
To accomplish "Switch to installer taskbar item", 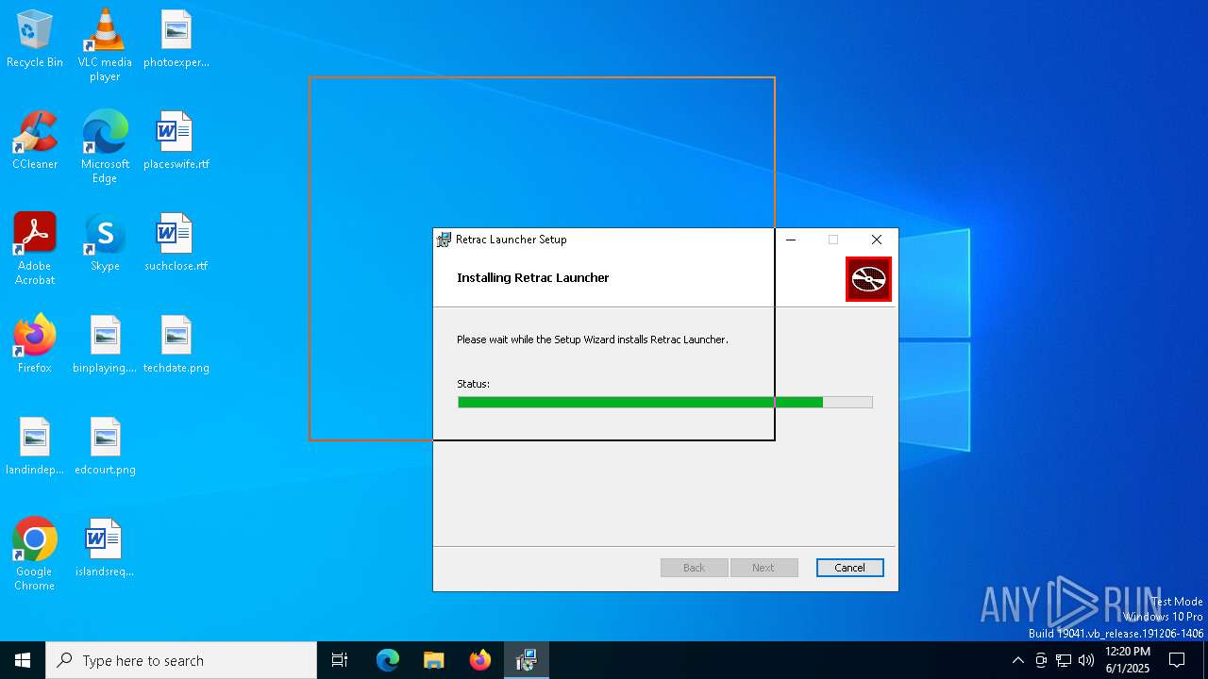I will point(527,660).
